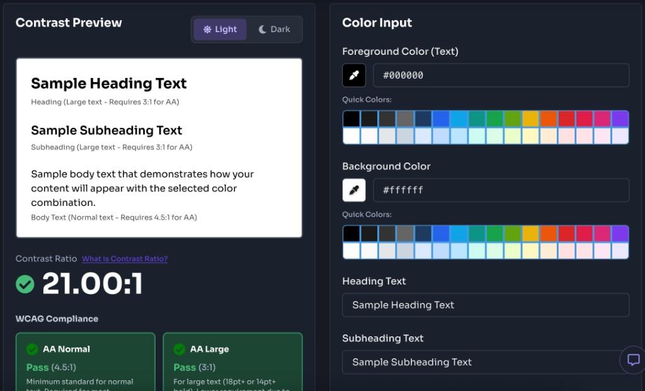
Task: Click the Contrast Preview title
Action: coord(69,23)
